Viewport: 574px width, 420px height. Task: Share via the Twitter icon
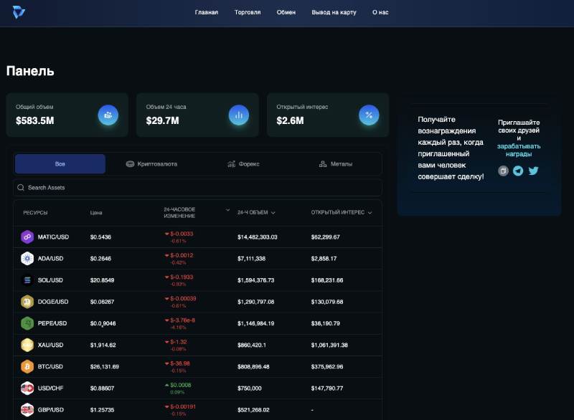click(533, 171)
